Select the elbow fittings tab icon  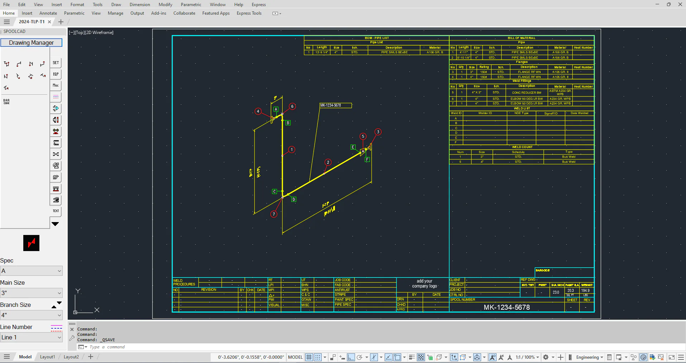point(56,166)
